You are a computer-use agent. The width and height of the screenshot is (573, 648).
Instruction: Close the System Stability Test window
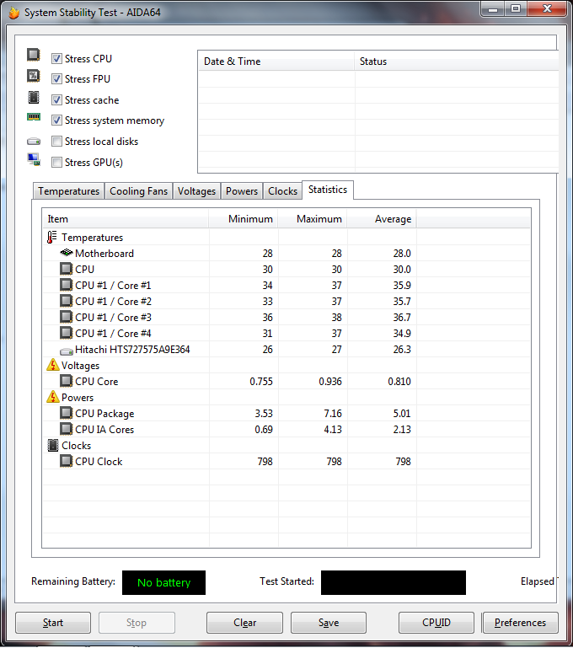548,9
